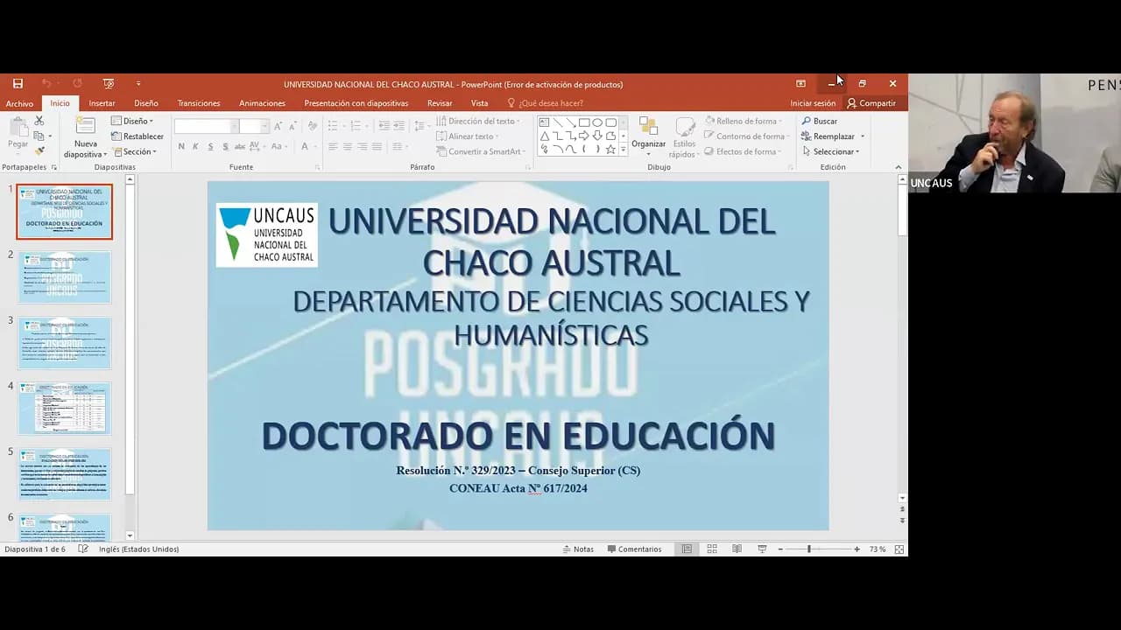Switch to Reading view icon
Screen dimensions: 1121x630
[737, 549]
